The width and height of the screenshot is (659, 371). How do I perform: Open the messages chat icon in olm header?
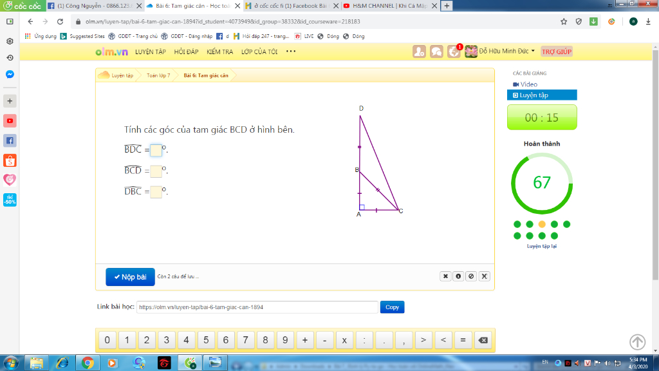point(436,52)
